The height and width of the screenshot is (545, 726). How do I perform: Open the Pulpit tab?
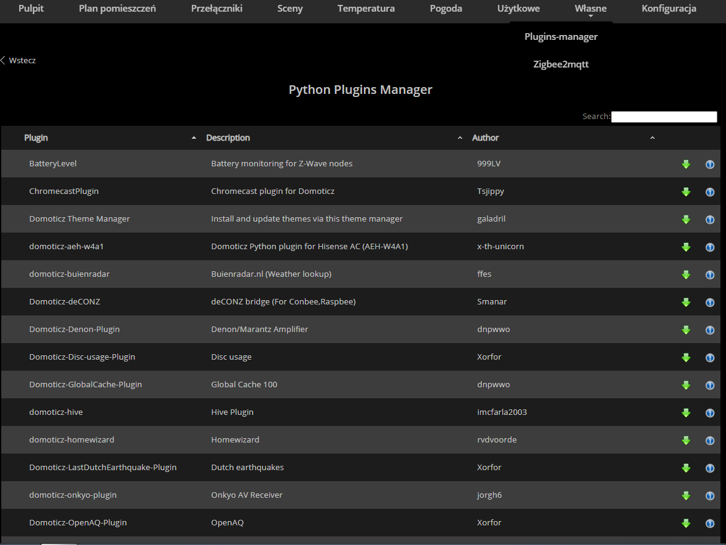coord(31,9)
